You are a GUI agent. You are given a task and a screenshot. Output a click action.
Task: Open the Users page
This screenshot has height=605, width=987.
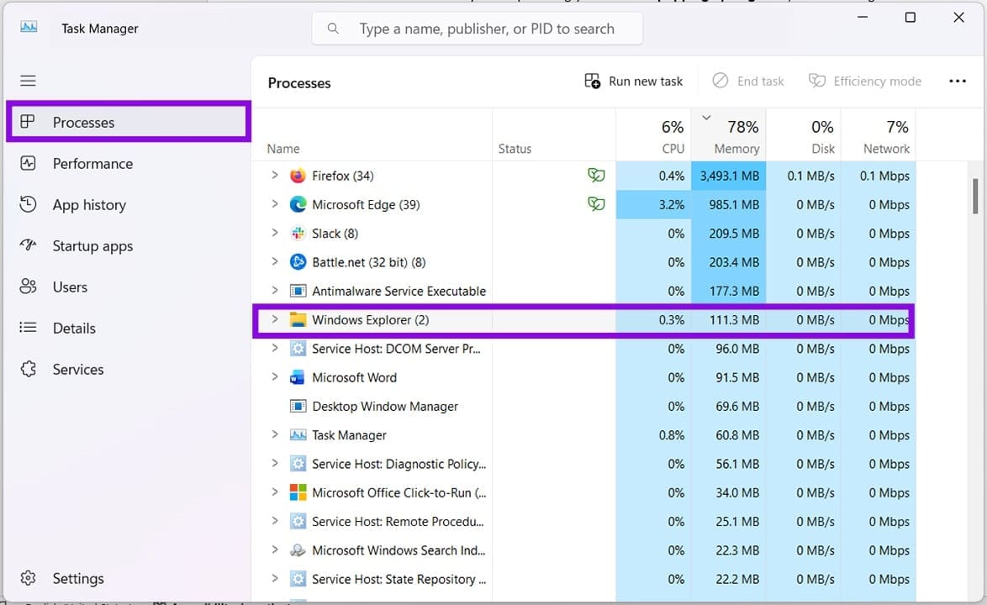tap(129, 287)
